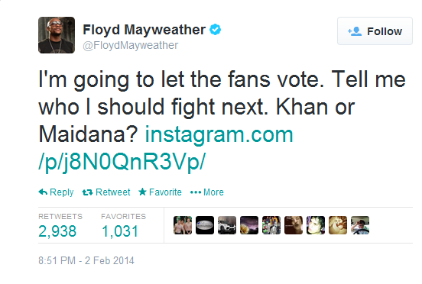Click the Retweet text label
This screenshot has height=284, width=422.
pyautogui.click(x=113, y=192)
